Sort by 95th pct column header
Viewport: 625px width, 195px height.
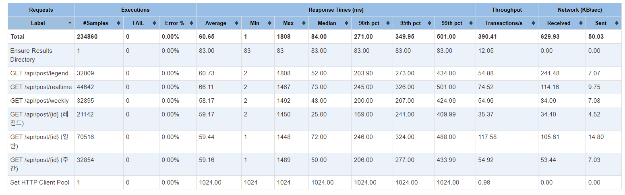click(x=414, y=23)
